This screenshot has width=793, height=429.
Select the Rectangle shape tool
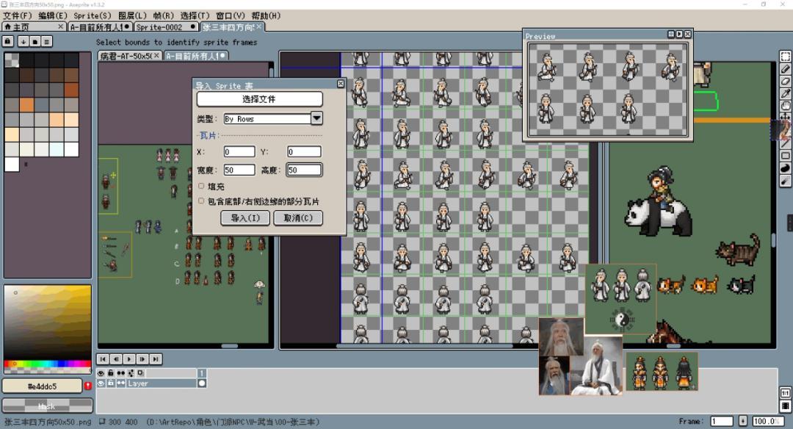click(x=785, y=156)
